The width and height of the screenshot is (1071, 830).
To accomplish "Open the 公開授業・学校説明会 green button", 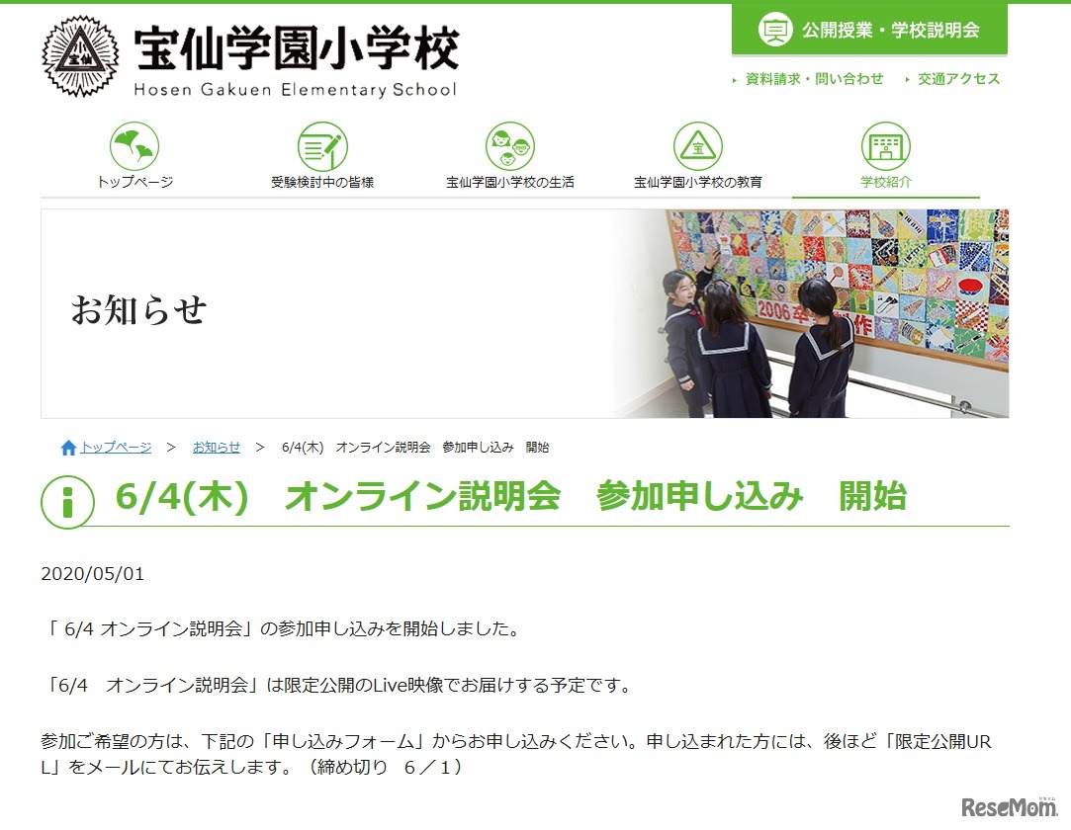I will point(869,30).
